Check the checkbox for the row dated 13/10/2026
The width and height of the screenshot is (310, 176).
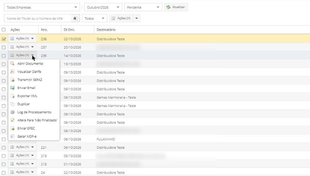click(x=3, y=64)
